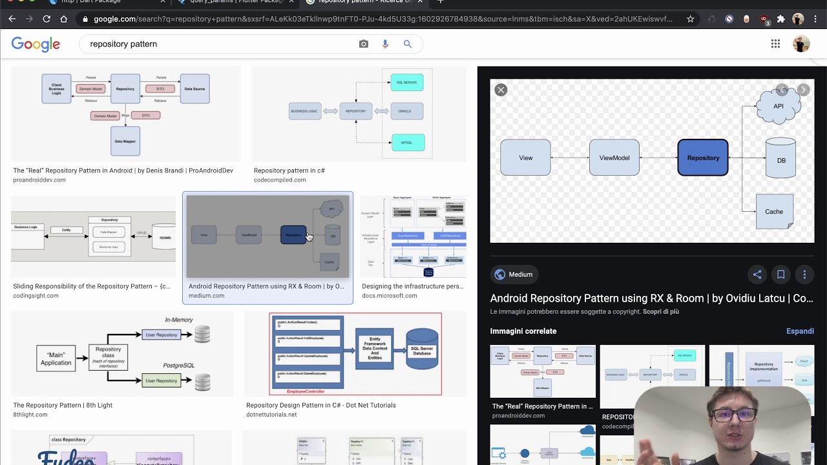Reload the current Google search page
Screen dimensions: 827x465
(x=47, y=19)
